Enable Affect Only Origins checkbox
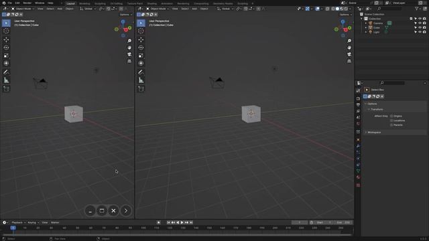 pos(391,116)
